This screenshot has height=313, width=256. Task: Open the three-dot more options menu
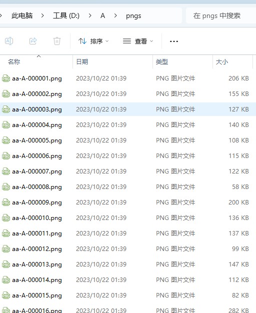click(x=174, y=41)
